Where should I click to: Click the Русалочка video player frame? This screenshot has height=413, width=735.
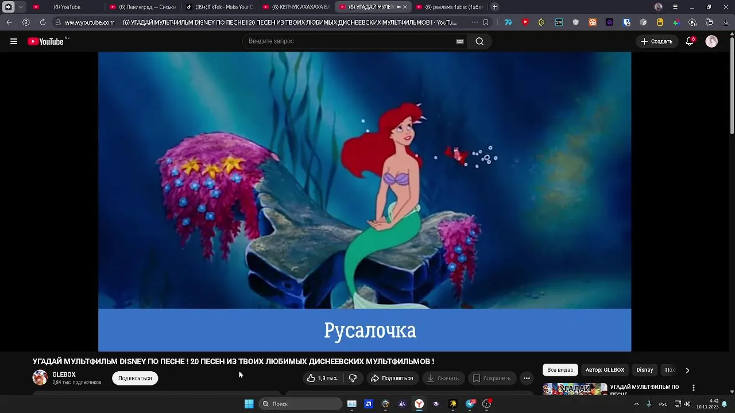click(365, 201)
